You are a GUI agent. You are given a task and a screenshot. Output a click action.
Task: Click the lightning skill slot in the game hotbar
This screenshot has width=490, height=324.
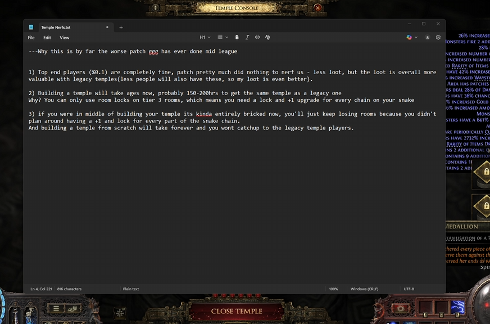(x=457, y=307)
